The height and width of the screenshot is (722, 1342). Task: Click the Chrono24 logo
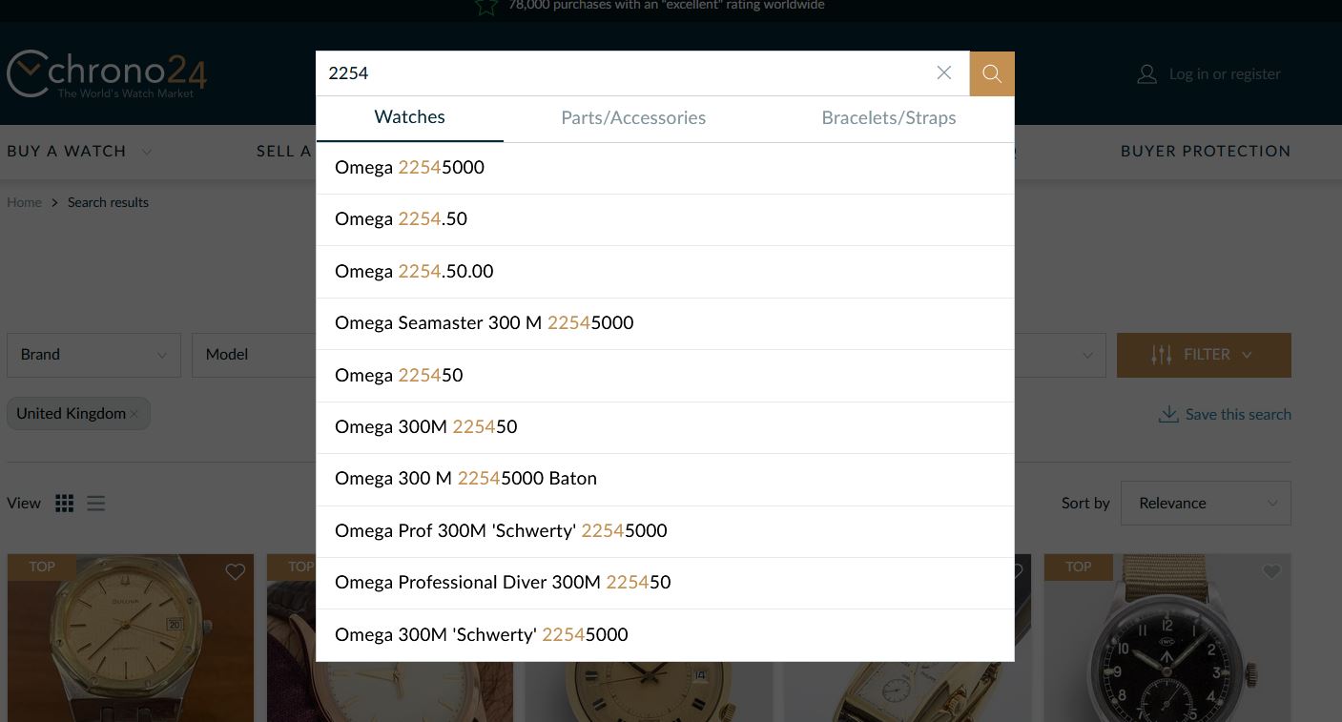pyautogui.click(x=106, y=73)
